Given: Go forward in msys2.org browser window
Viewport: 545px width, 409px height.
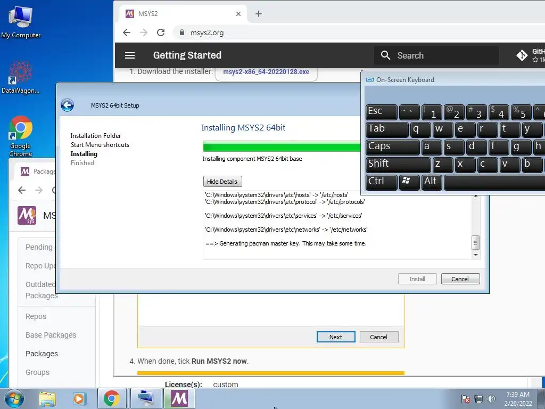Looking at the screenshot, I should click(x=144, y=32).
